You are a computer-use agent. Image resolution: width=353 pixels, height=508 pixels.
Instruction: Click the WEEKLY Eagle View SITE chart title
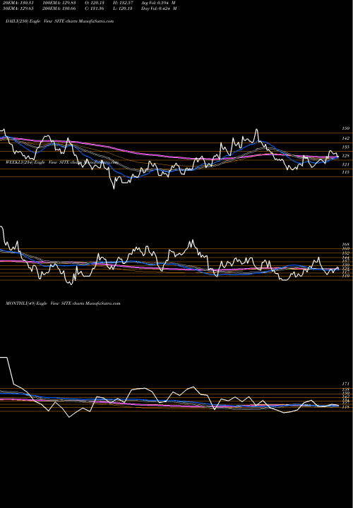tap(61, 162)
